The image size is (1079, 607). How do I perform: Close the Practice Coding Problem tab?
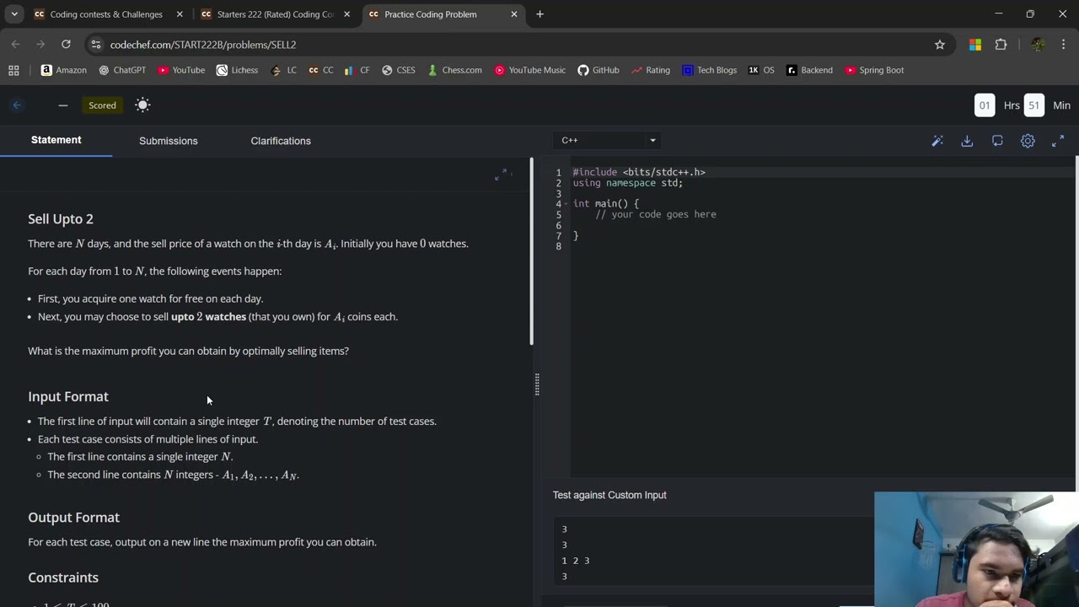click(514, 14)
